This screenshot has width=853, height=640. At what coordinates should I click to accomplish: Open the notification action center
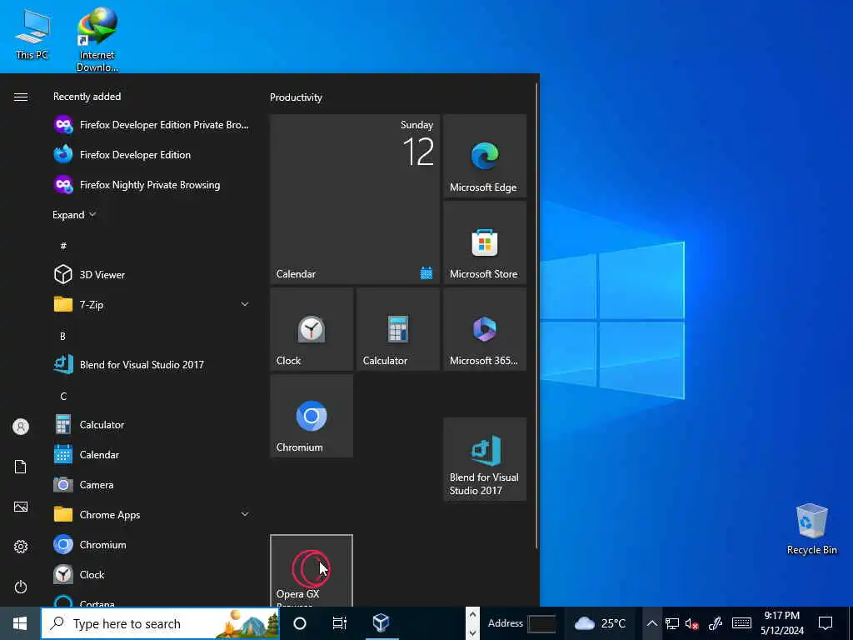pos(826,623)
